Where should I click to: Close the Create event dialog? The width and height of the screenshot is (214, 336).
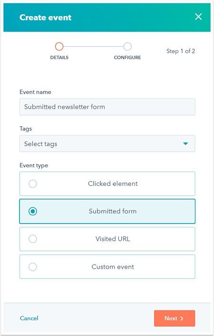pos(198,17)
